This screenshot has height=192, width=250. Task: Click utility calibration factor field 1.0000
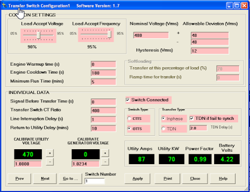tap(28, 164)
